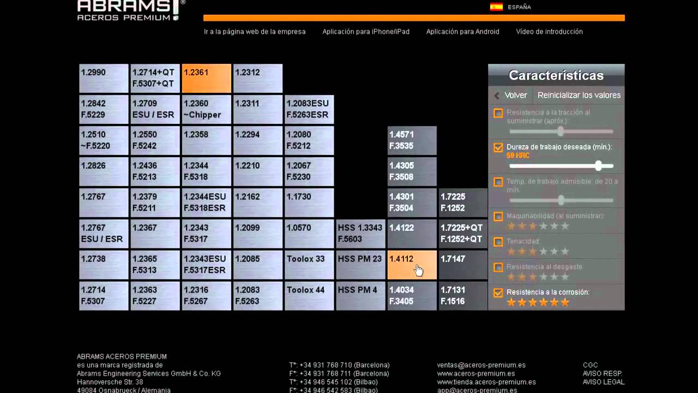Image resolution: width=698 pixels, height=393 pixels.
Task: Select steel tile 1.2312
Action: [258, 78]
